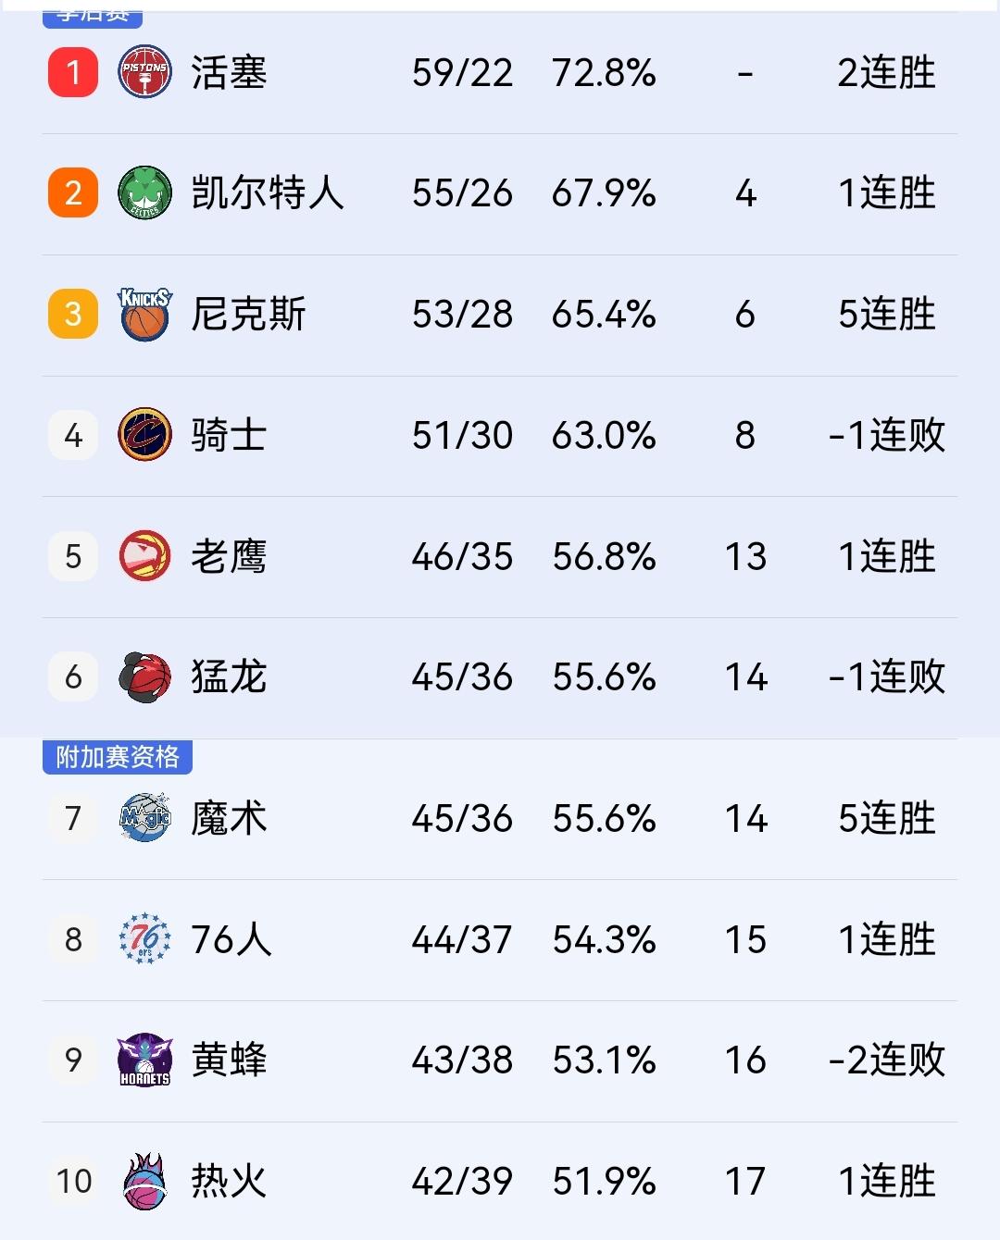Click the Magic team logo
This screenshot has height=1240, width=1000.
tap(144, 818)
